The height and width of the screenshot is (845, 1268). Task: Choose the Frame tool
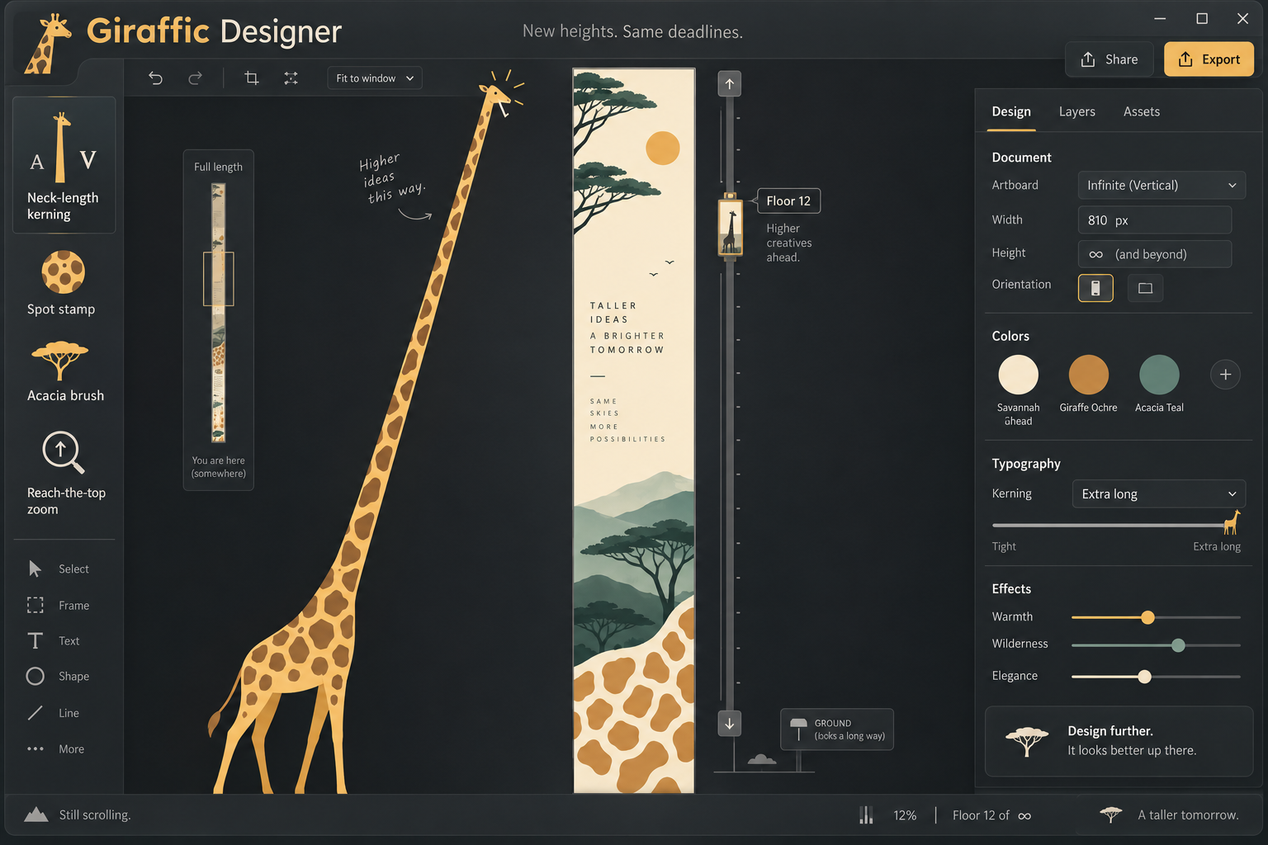(x=57, y=605)
